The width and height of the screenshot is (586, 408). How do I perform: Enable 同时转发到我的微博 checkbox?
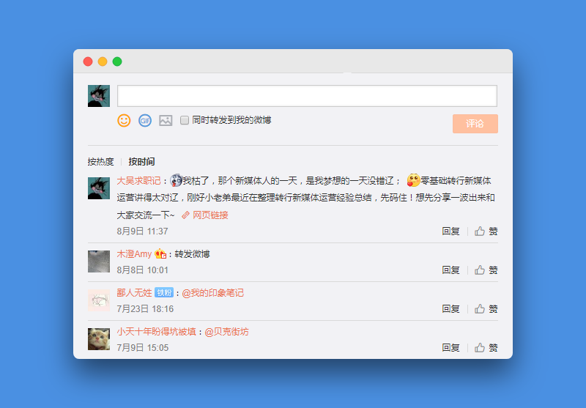point(185,120)
